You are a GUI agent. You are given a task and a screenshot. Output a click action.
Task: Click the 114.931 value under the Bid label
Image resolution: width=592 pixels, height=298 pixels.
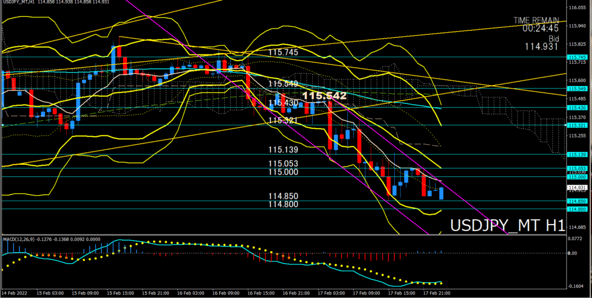[x=541, y=46]
